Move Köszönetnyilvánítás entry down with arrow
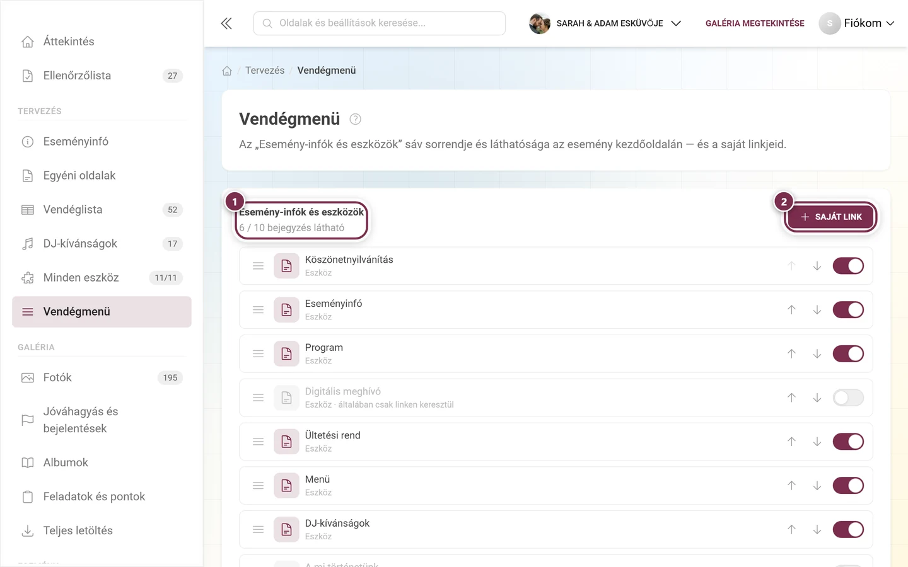The image size is (908, 567). 817,266
